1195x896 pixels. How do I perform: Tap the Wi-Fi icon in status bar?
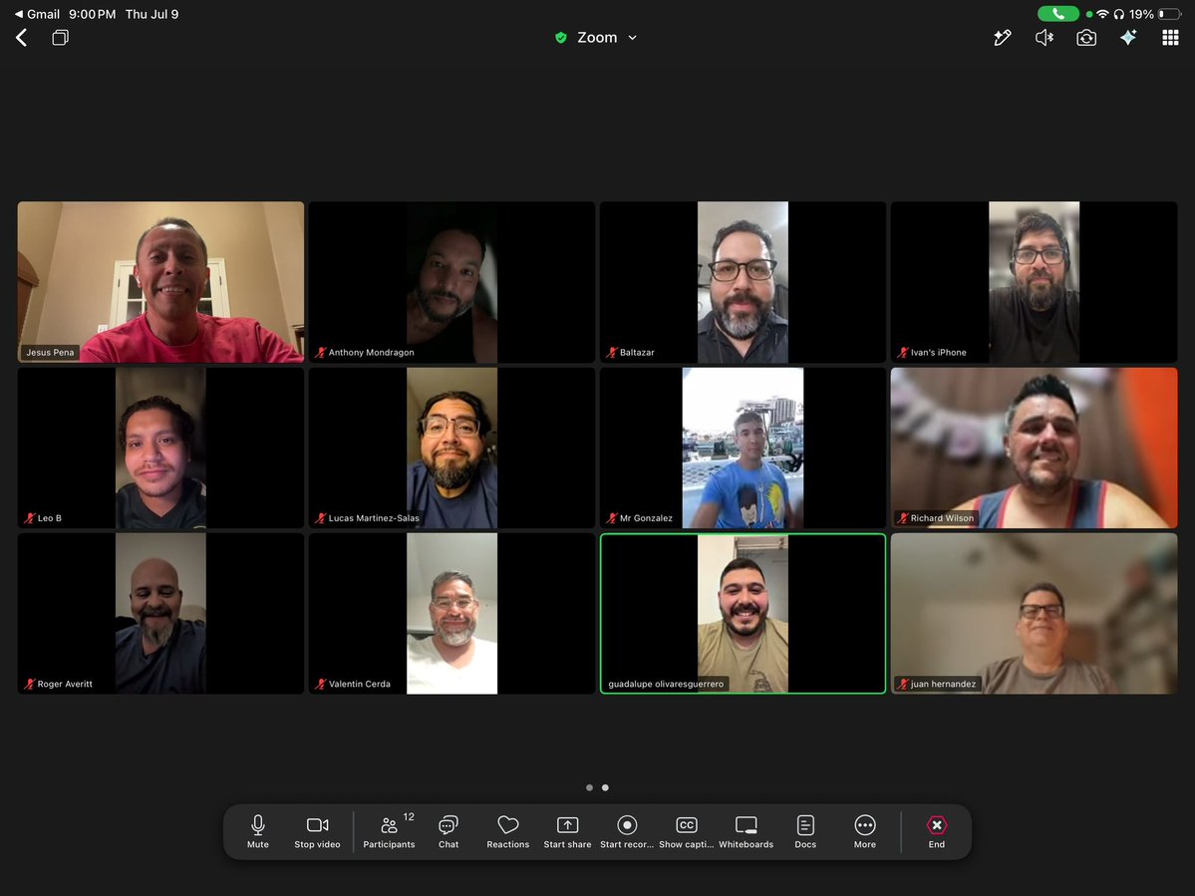coord(1102,14)
